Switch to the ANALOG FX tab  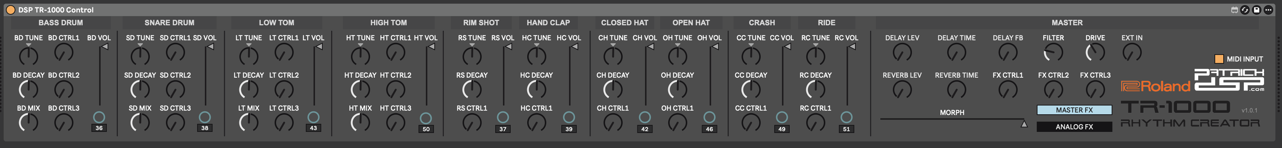click(x=1074, y=127)
